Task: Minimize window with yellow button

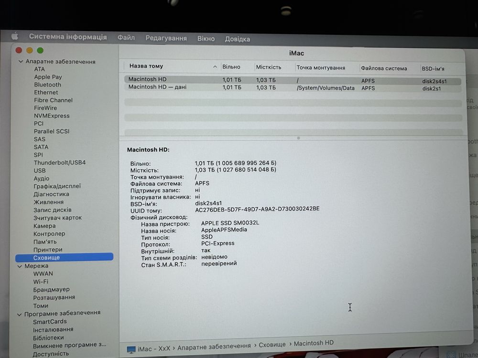Action: 30,50
